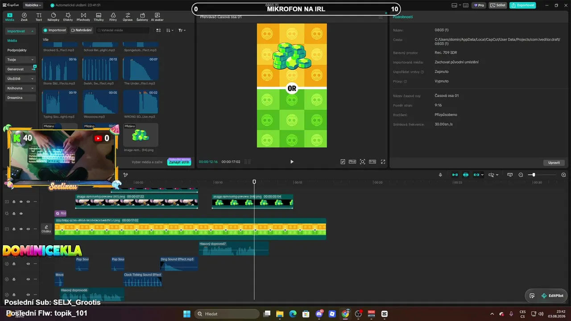Open the Nabídka menu dropdown
Viewport: 571px width, 321px height.
pos(33,5)
